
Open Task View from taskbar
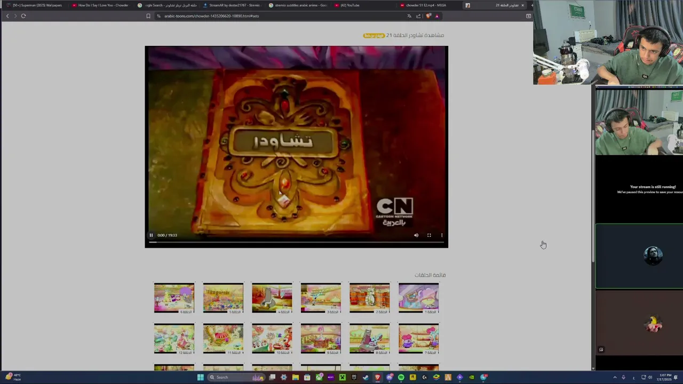click(x=272, y=377)
